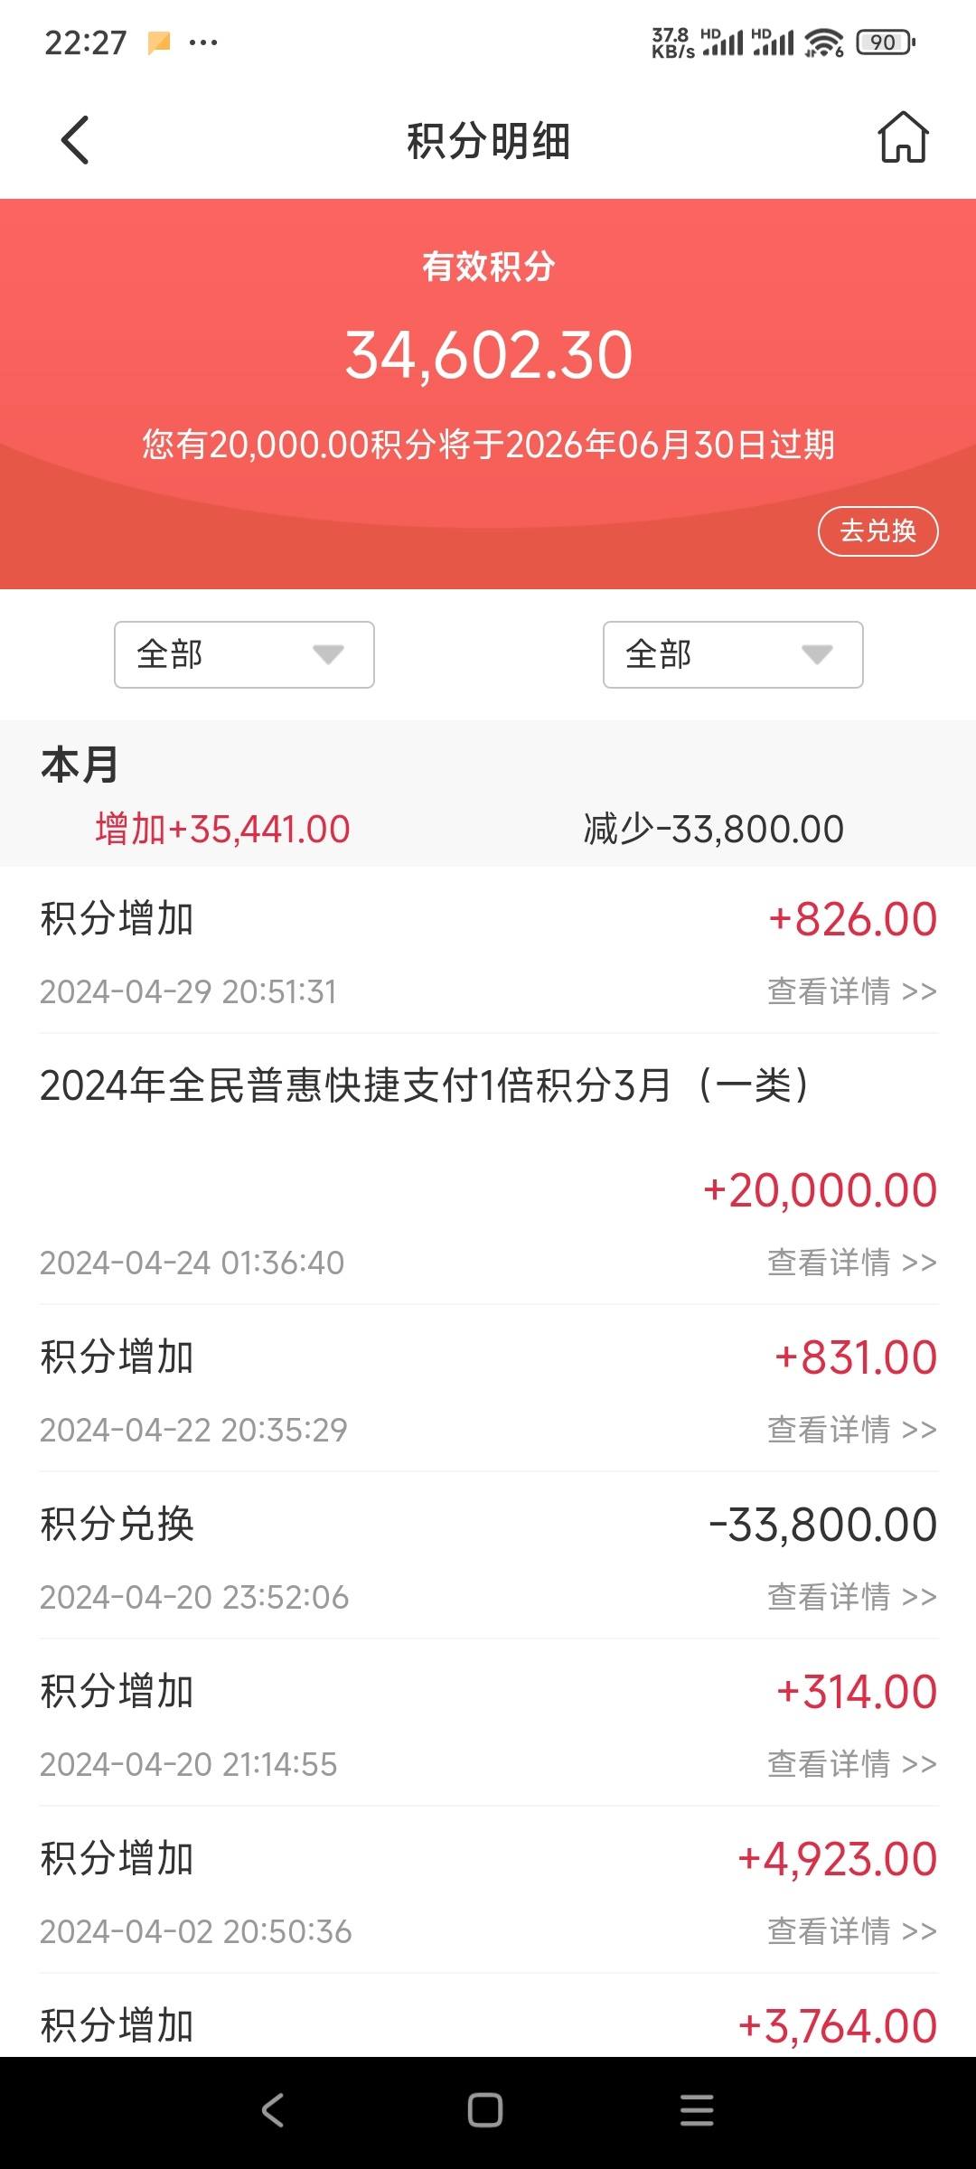976x2169 pixels.
Task: View details of +826.00 entry
Action: coord(852,991)
